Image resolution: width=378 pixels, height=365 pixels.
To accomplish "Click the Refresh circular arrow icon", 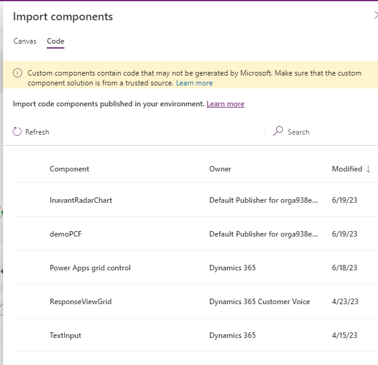I will [17, 131].
